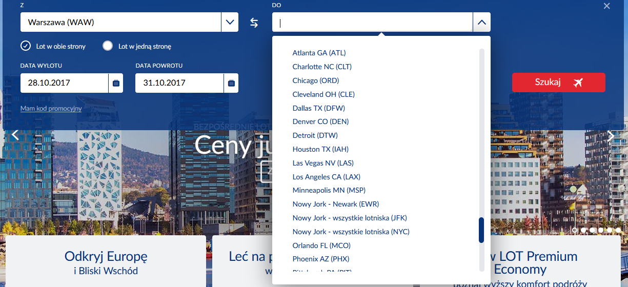Viewport: 628px width, 287px height.
Task: Expand the origin airport dropdown
Action: [x=230, y=22]
